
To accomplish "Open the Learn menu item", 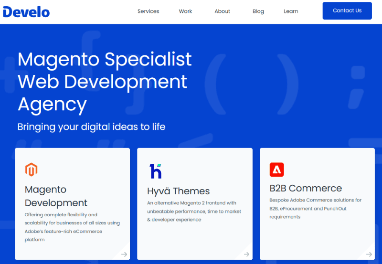I will pos(291,11).
